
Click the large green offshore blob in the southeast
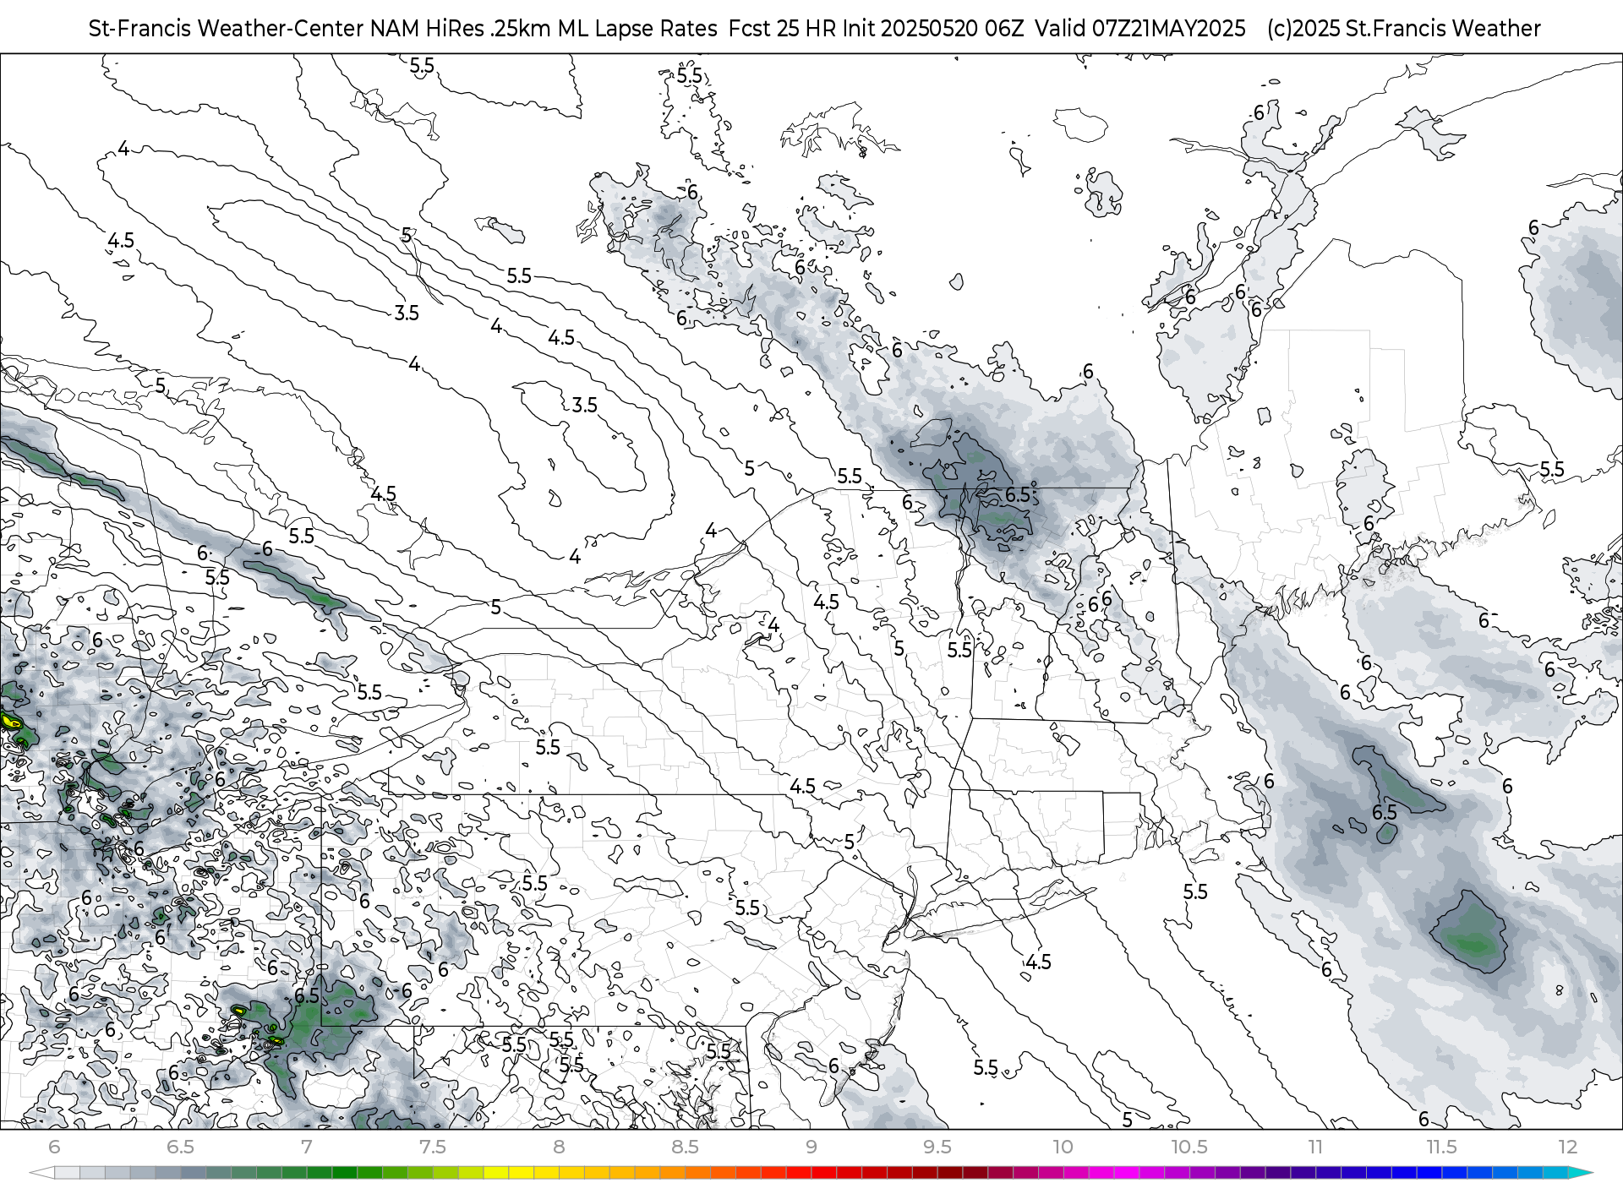[1468, 933]
